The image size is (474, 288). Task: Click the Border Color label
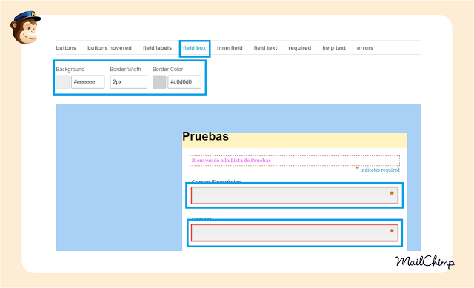click(168, 69)
